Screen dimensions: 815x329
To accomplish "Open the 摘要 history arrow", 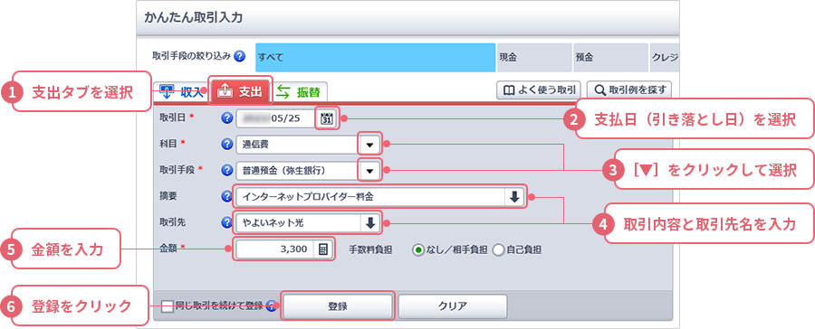I will [x=514, y=197].
